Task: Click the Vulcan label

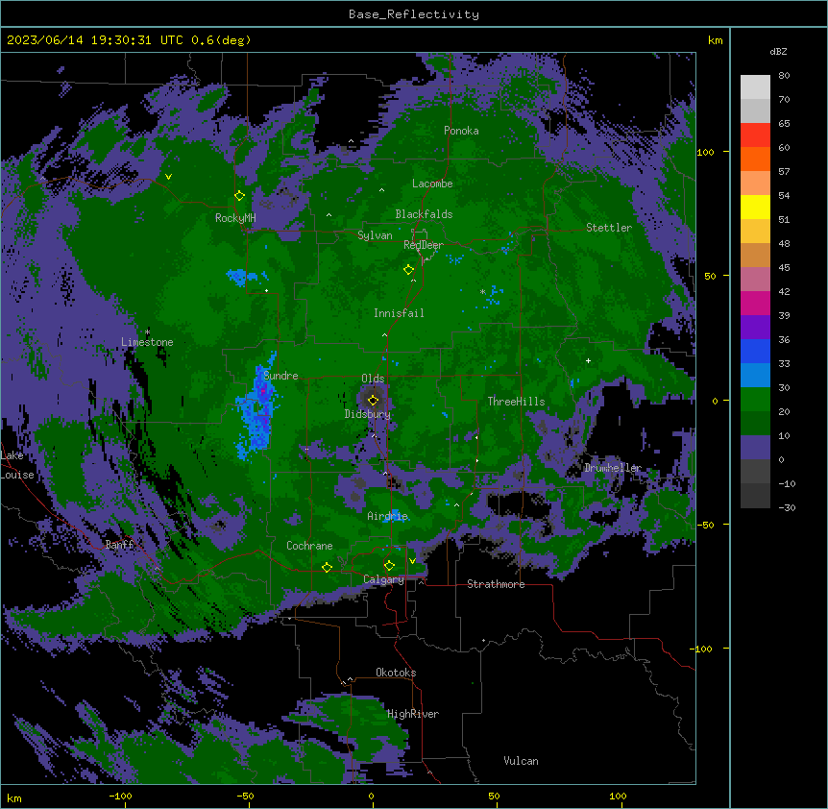Action: (521, 761)
